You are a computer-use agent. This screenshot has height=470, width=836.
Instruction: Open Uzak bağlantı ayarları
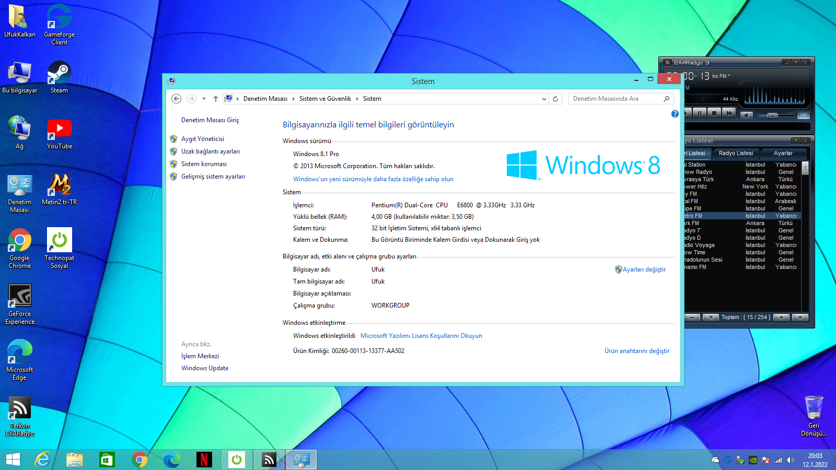pyautogui.click(x=211, y=151)
